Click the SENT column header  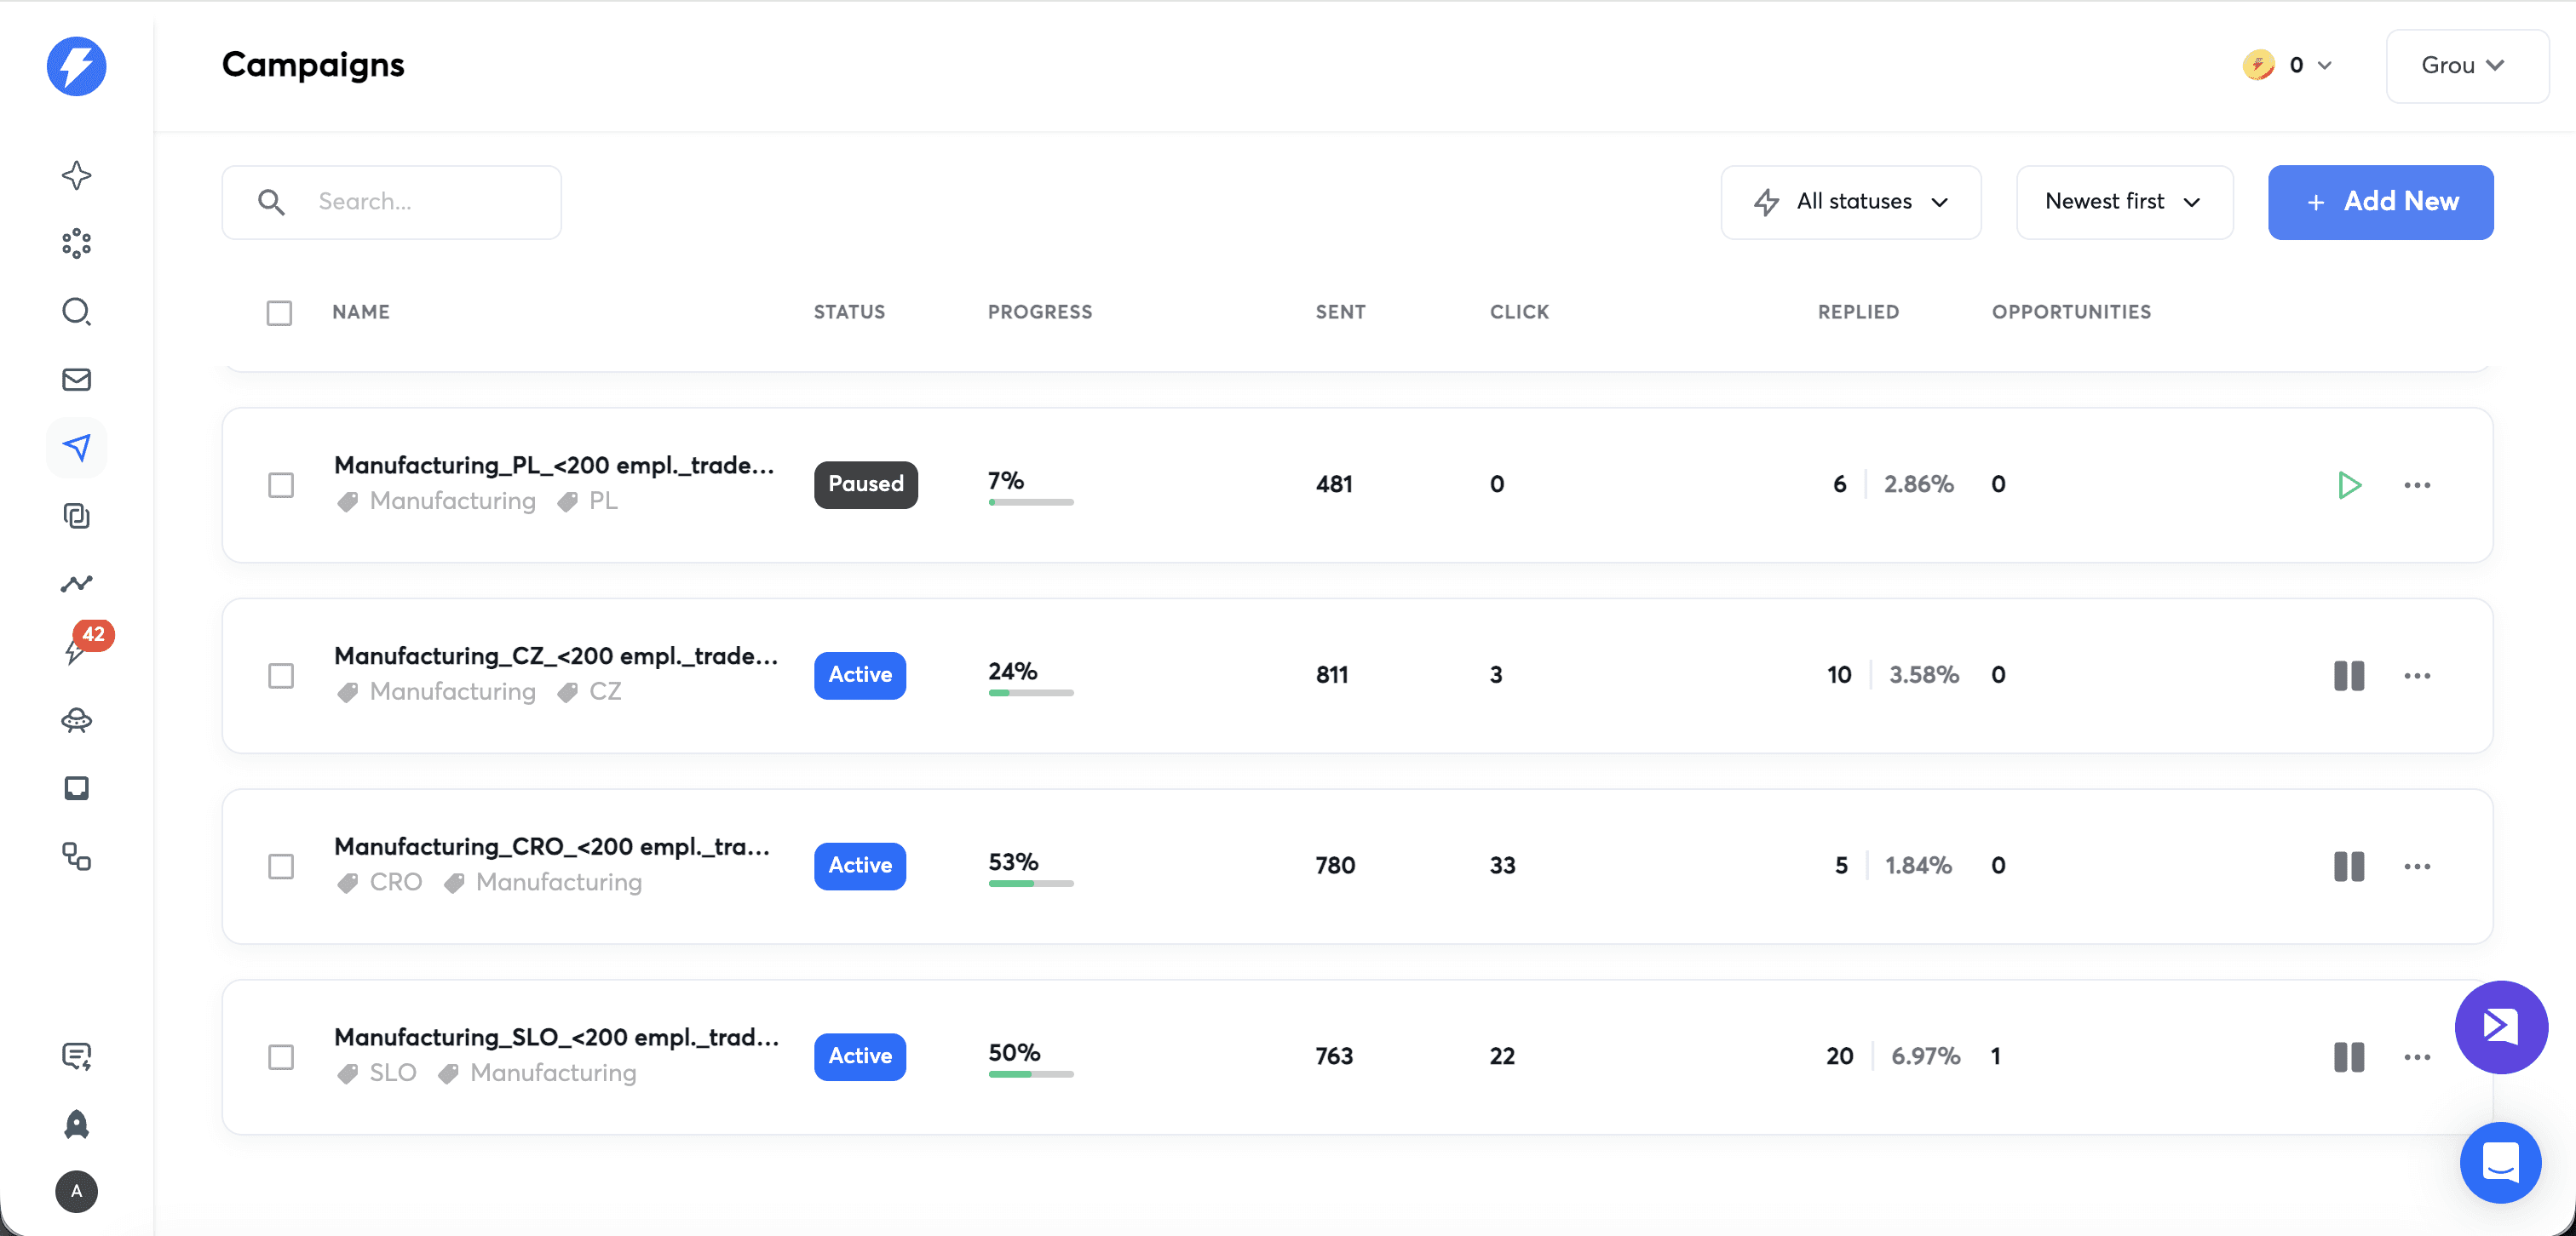[x=1340, y=312]
